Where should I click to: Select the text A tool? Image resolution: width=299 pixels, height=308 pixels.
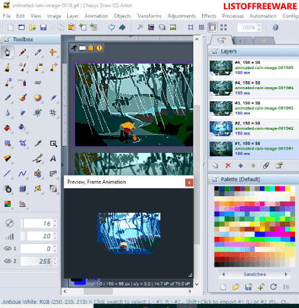pos(53,158)
